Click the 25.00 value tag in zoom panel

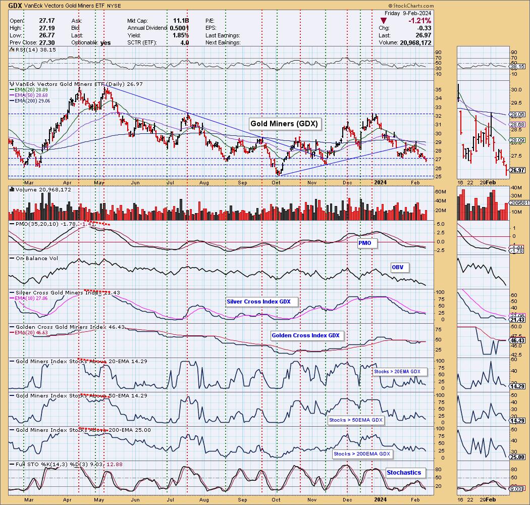coord(517,458)
